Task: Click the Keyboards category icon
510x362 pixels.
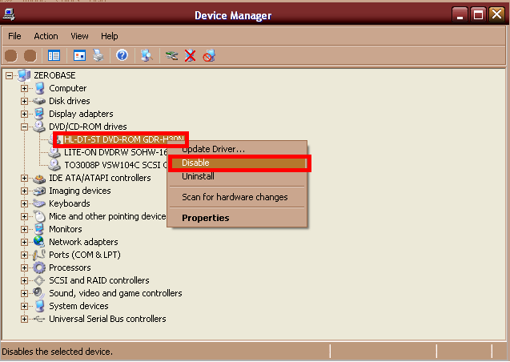Action: click(39, 203)
